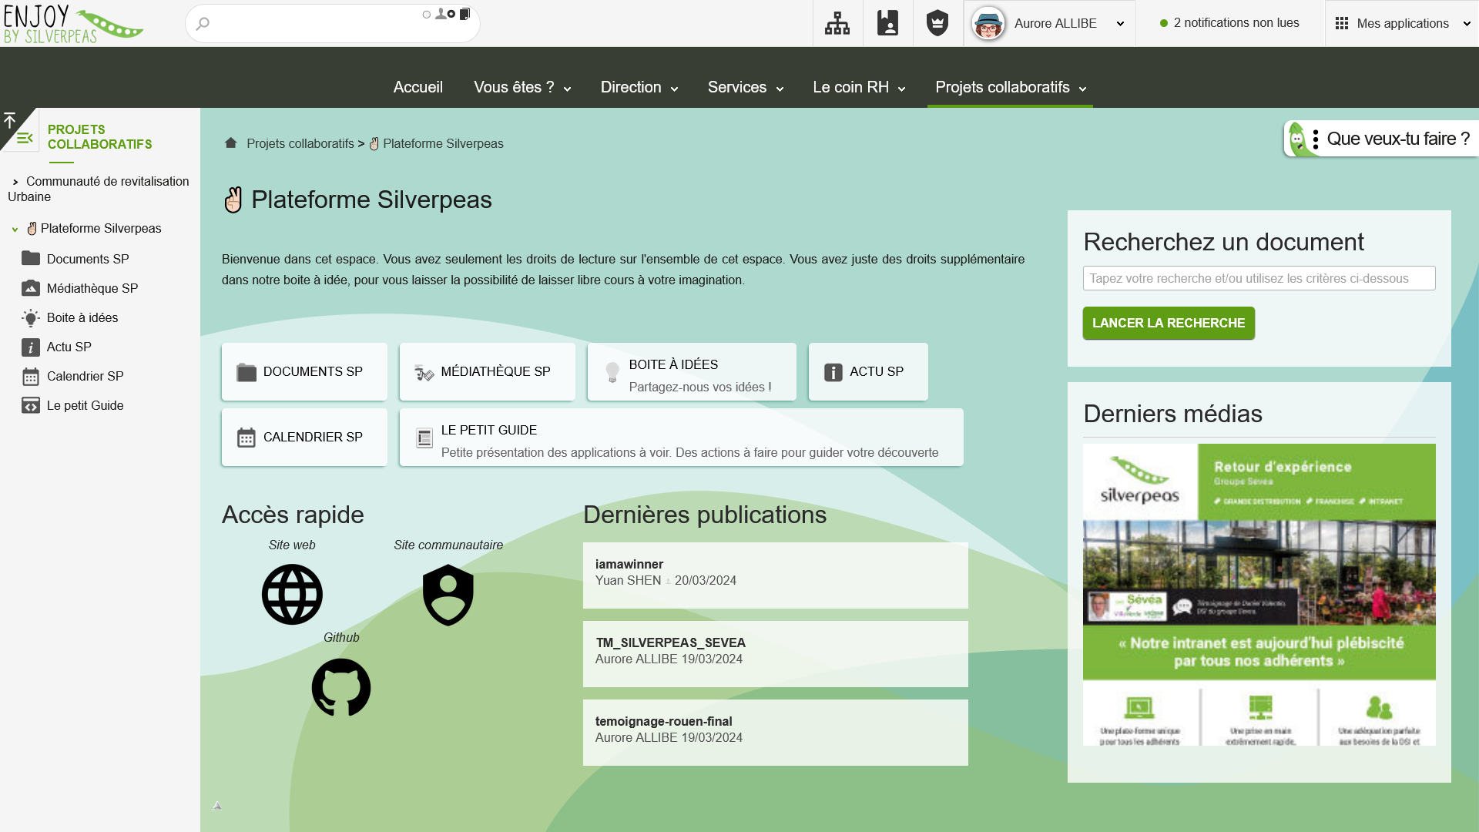Click the small triangle icon at page bottom-left
Viewport: 1479px width, 832px height.
217,806
